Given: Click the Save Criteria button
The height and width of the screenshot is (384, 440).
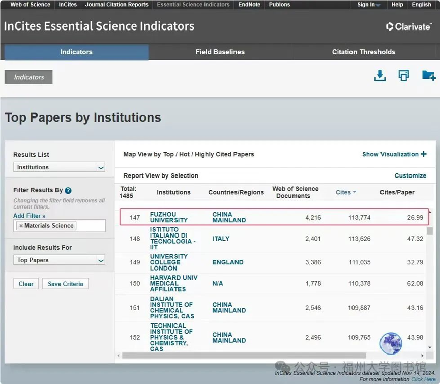Looking at the screenshot, I should pyautogui.click(x=65, y=284).
